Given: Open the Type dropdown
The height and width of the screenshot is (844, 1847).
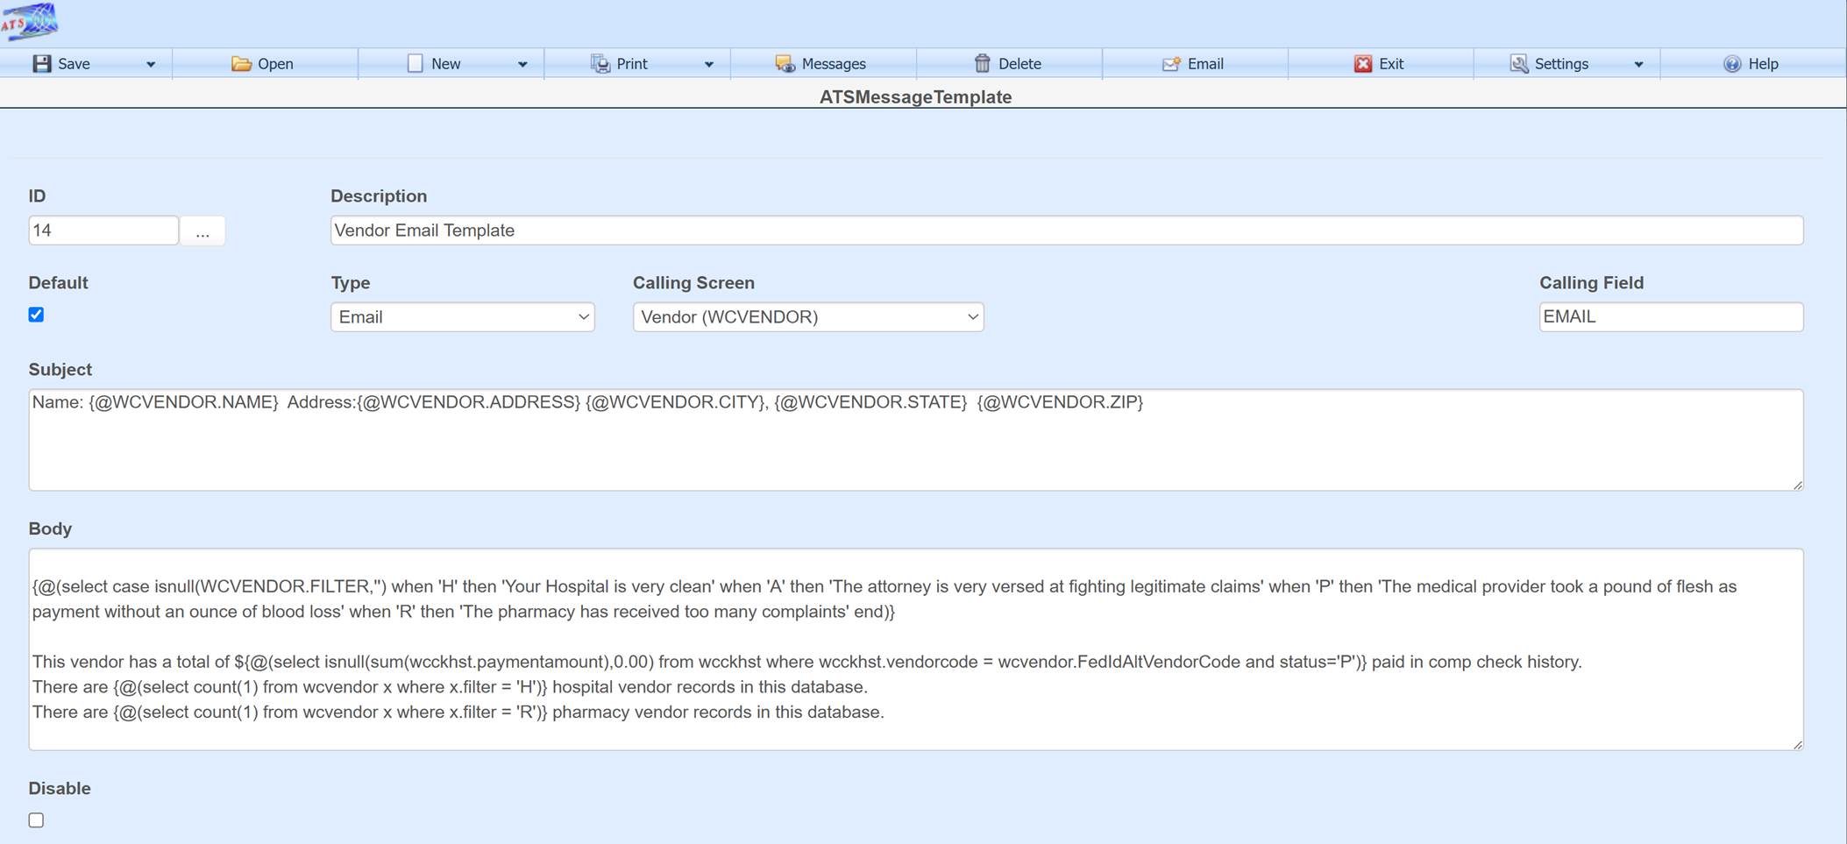Looking at the screenshot, I should point(462,316).
